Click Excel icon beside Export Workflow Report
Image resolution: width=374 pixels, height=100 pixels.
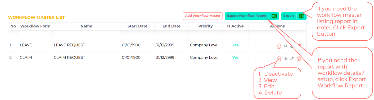[274, 16]
